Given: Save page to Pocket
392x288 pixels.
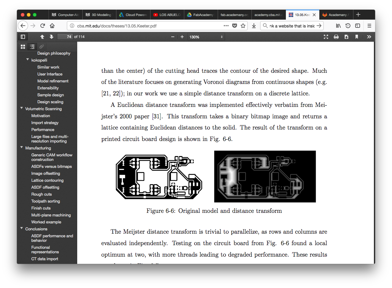Looking at the screenshot, I should point(235,26).
